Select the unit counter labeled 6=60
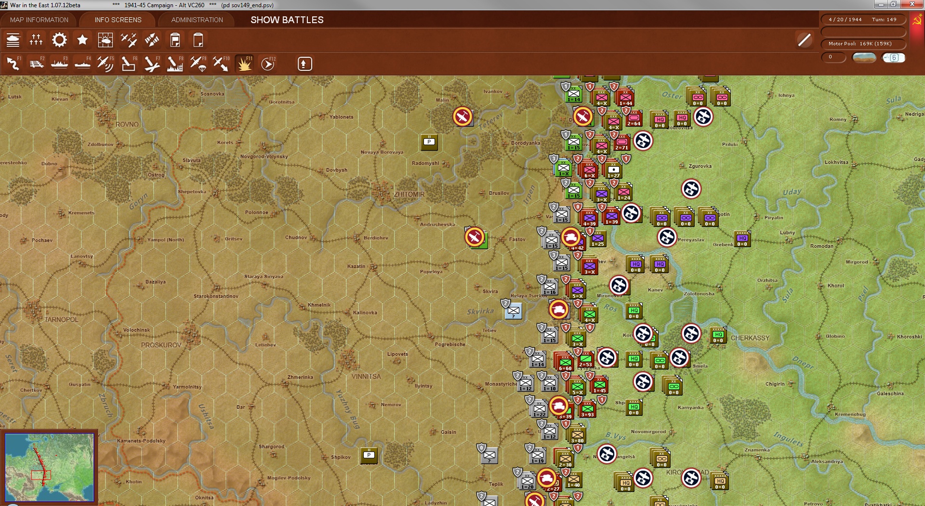Screen dimensions: 925x506 tap(565, 362)
